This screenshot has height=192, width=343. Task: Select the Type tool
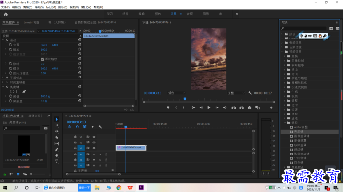57,161
